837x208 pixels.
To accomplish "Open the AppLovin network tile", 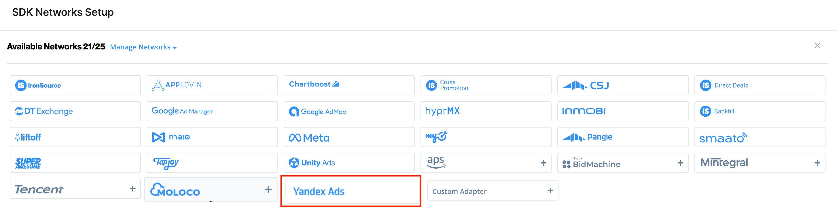I will coord(212,86).
